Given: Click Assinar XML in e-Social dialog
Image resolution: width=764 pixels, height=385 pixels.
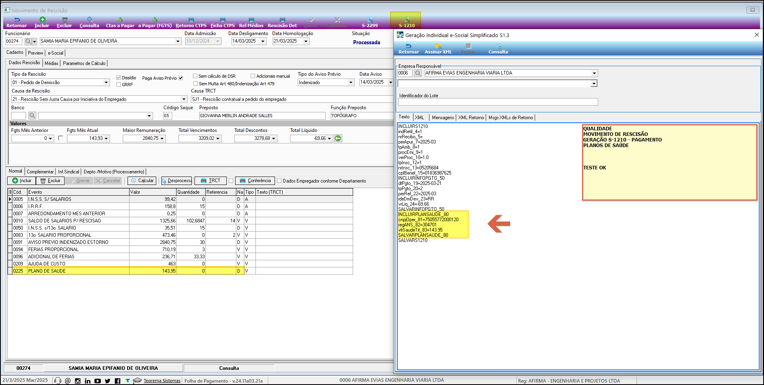Looking at the screenshot, I should [438, 49].
